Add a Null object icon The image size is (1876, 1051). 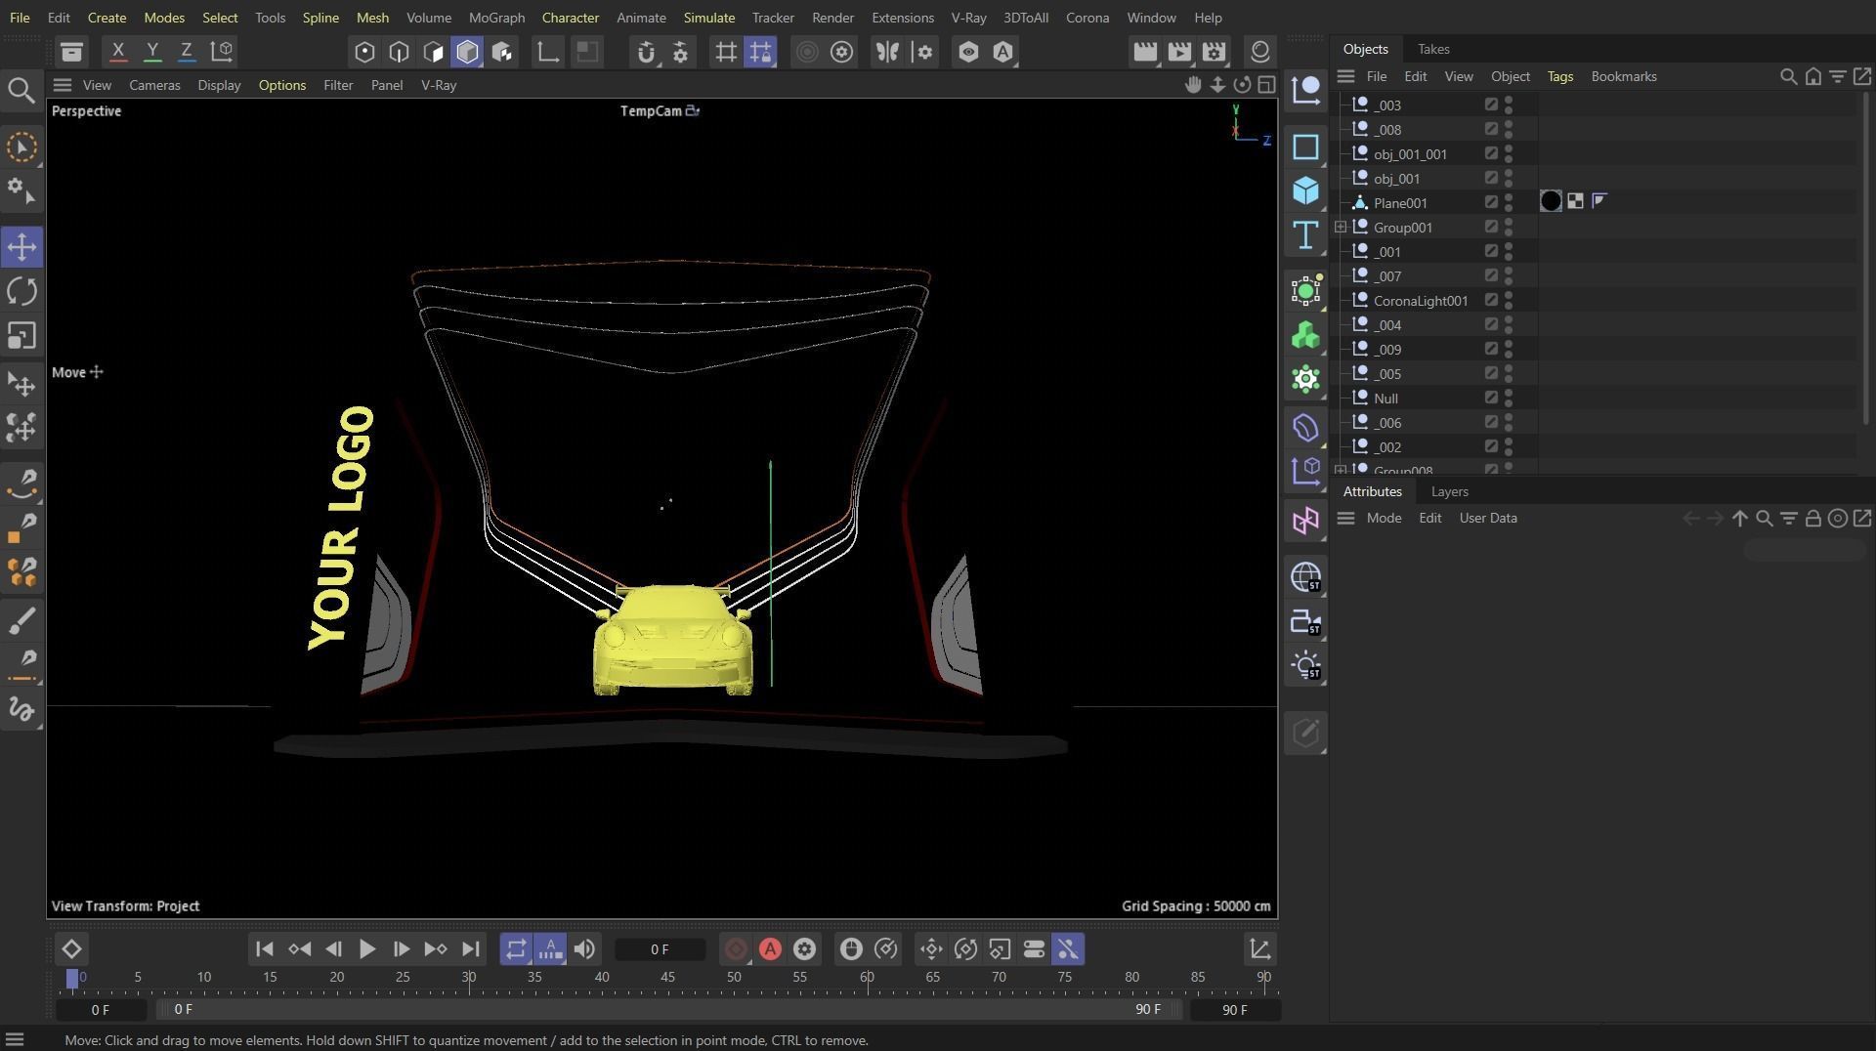pyautogui.click(x=1306, y=90)
